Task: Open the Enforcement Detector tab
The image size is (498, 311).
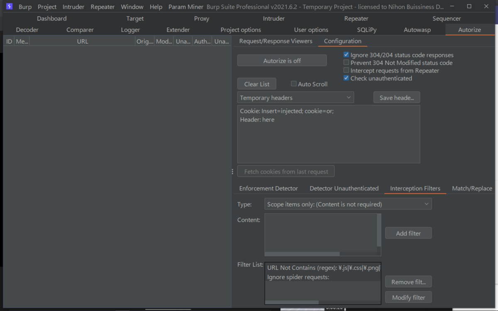Action: click(269, 188)
